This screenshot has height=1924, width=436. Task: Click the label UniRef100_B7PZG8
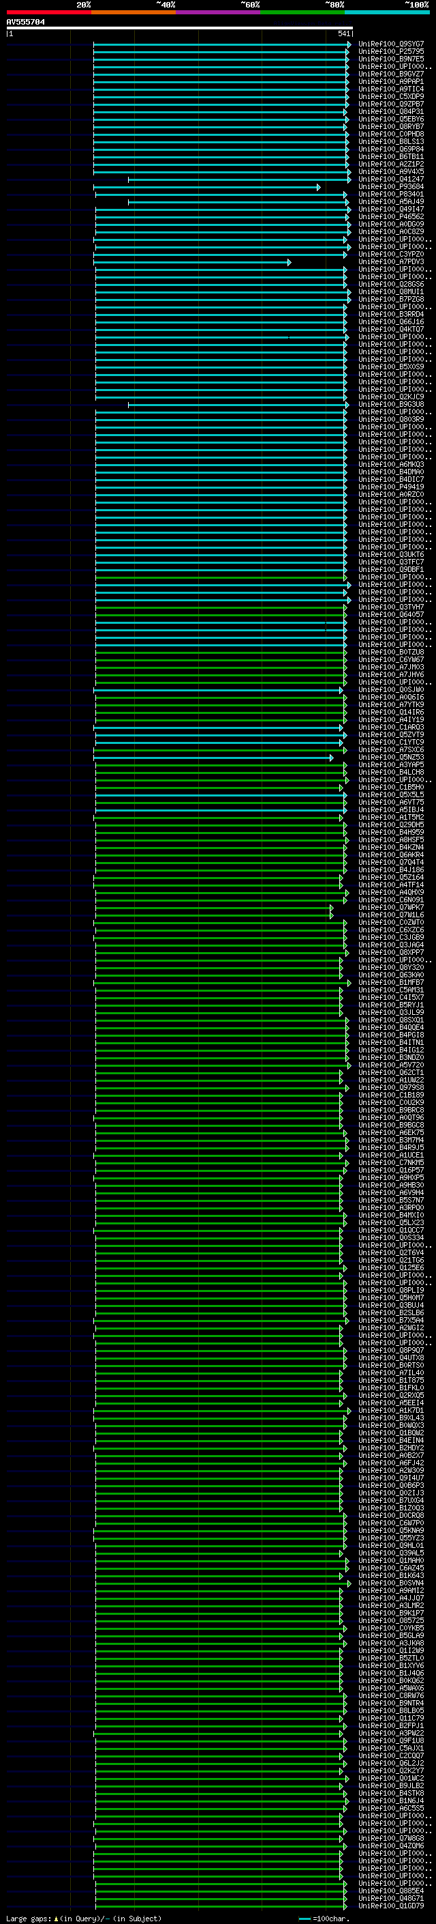391,300
